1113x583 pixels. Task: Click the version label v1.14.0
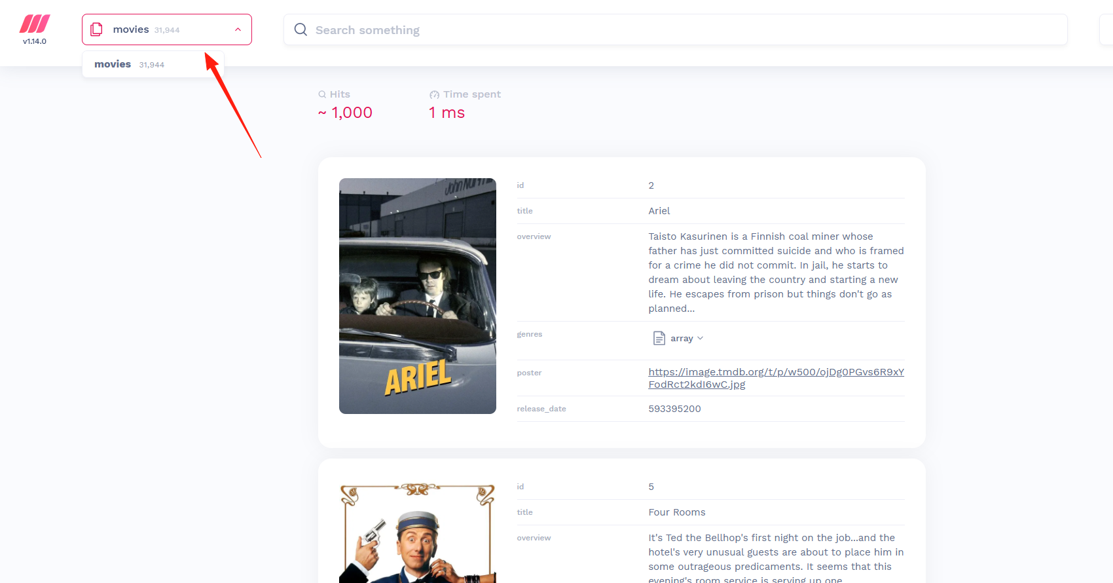click(x=35, y=41)
